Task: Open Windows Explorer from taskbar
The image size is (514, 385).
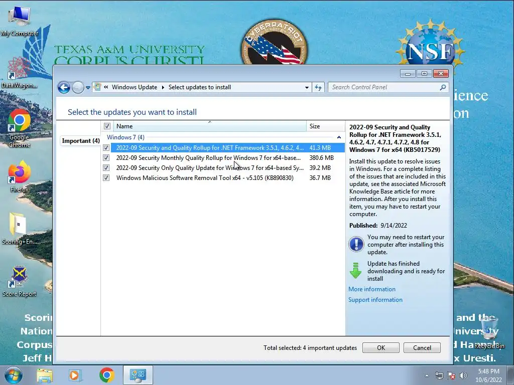Action: tap(45, 375)
